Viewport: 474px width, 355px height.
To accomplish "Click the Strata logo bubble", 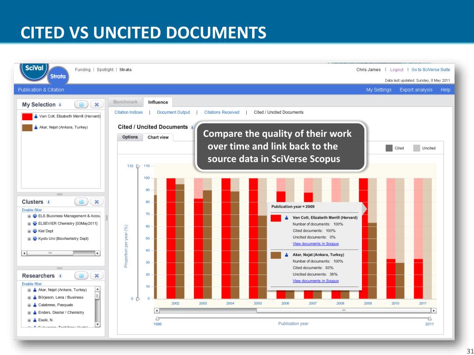I will coord(58,76).
